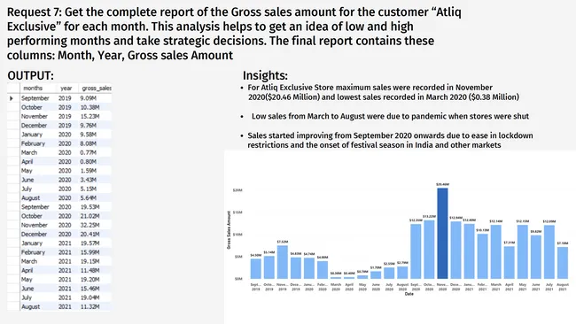
Task: Click the '15.99M' gross sales cell
Action: [x=90, y=252]
